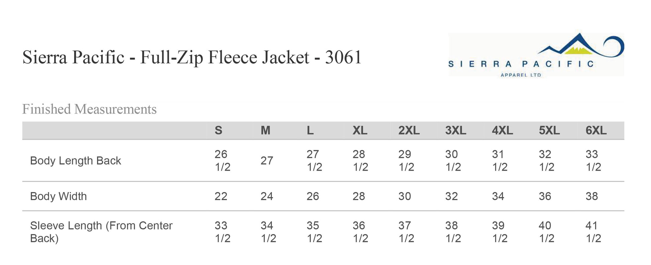This screenshot has width=651, height=265.
Task: Select the XL size column header
Action: tap(360, 130)
